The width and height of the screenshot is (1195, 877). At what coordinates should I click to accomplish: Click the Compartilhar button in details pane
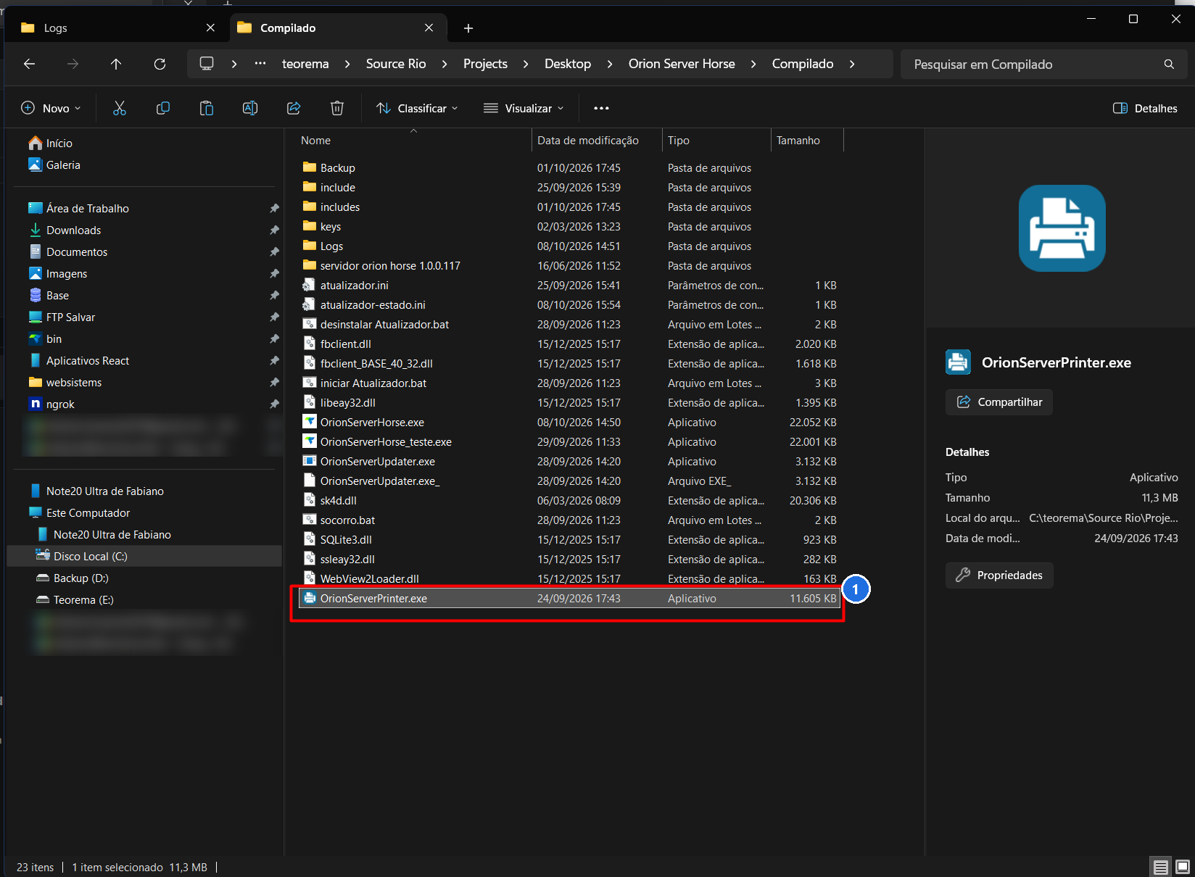[x=999, y=402]
